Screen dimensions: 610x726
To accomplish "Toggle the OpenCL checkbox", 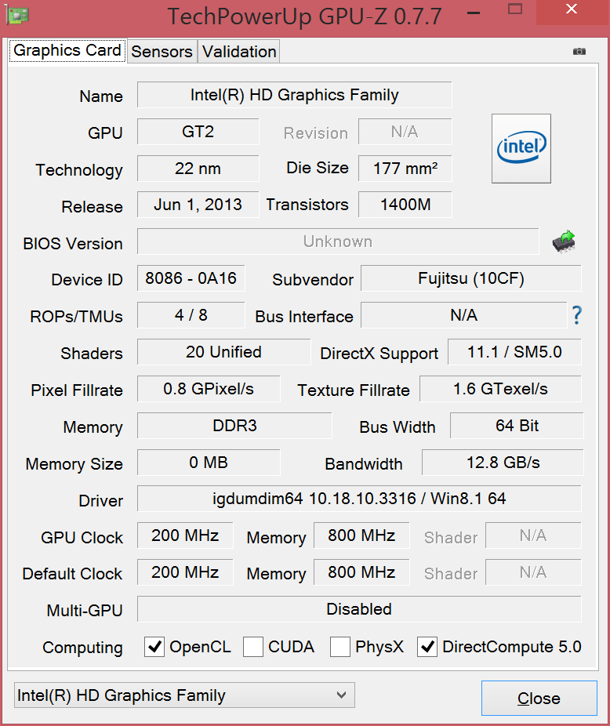I will pos(155,647).
